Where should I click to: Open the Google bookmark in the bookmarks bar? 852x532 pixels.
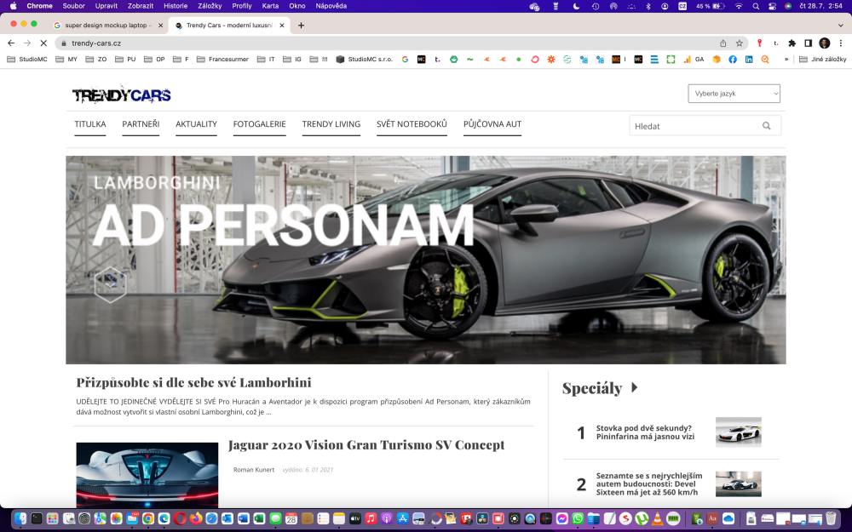tap(406, 59)
